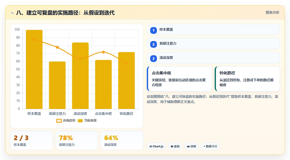The image size is (290, 160).
Task: Click x-axis label 转化路径
Action: tap(127, 114)
